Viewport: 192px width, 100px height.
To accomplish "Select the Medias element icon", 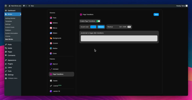I will coord(51,48).
